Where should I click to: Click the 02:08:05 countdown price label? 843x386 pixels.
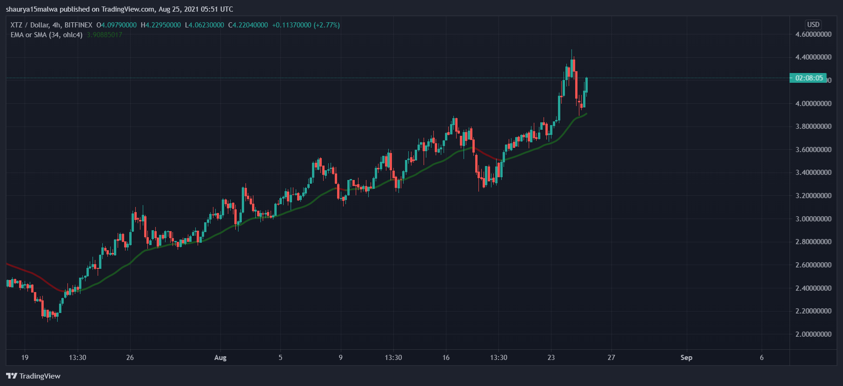click(x=809, y=78)
